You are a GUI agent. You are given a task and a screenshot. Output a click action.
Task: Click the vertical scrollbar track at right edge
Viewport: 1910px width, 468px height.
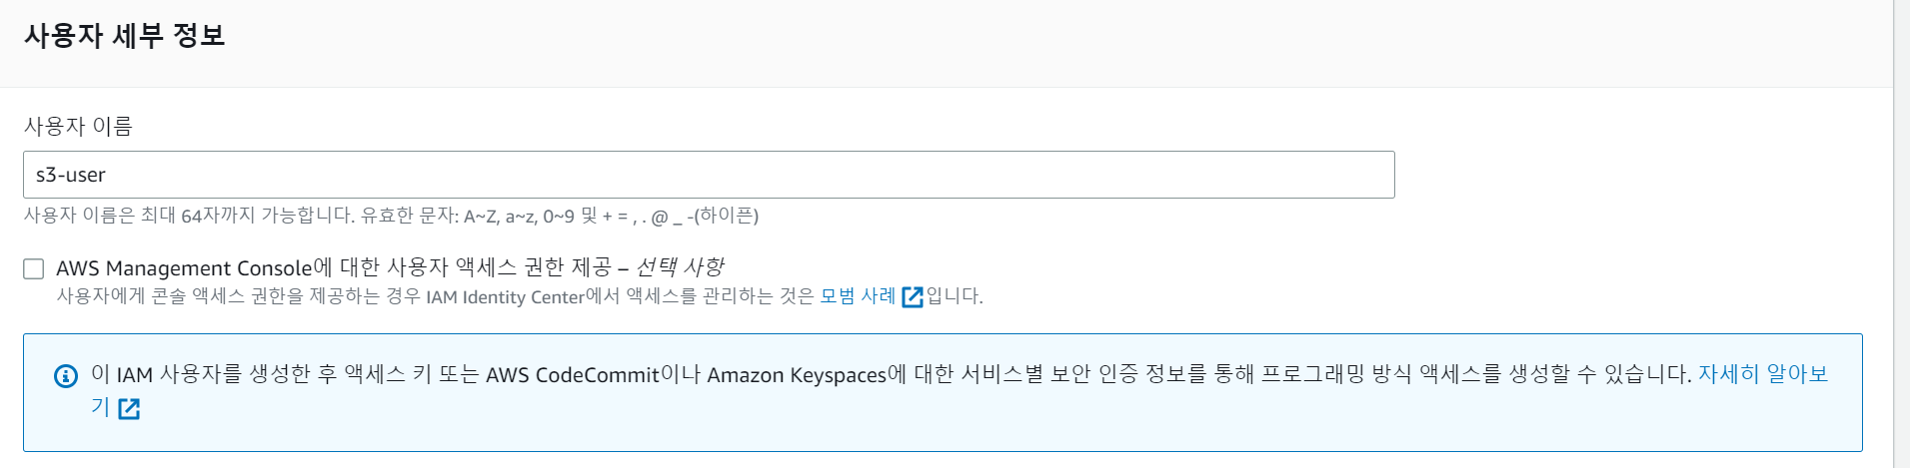[1901, 234]
